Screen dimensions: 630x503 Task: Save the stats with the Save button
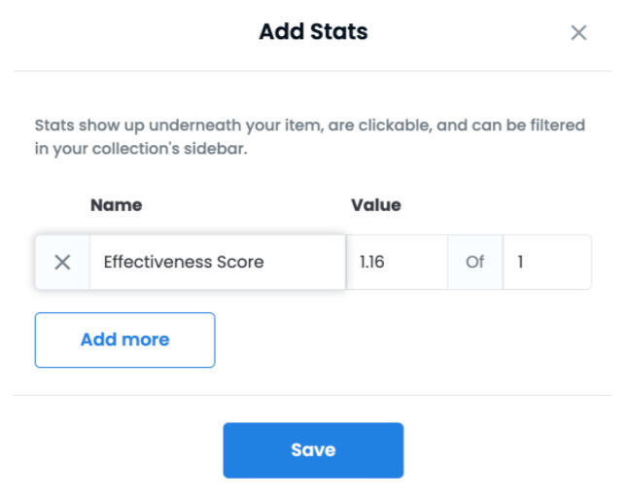click(313, 449)
